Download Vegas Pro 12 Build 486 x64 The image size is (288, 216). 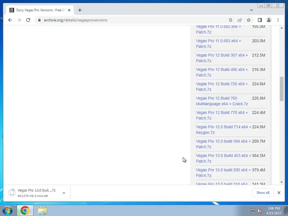[x=222, y=72]
